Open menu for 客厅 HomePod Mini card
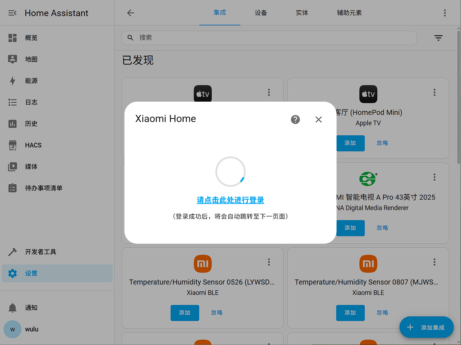The height and width of the screenshot is (345, 461). [x=435, y=92]
